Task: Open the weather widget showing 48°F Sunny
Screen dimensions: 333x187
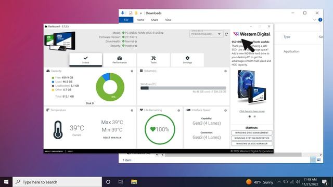Action: pos(260,182)
